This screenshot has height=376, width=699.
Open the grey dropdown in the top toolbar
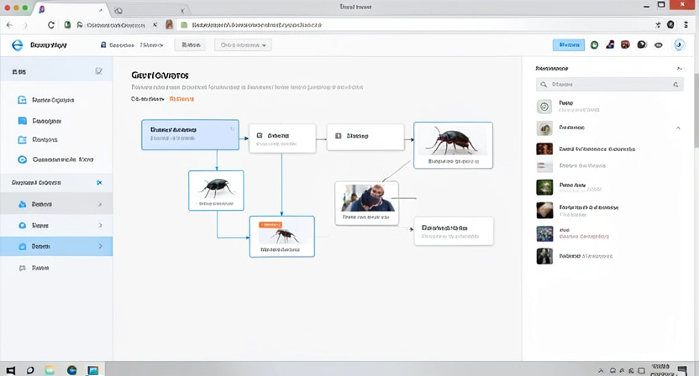(x=242, y=45)
